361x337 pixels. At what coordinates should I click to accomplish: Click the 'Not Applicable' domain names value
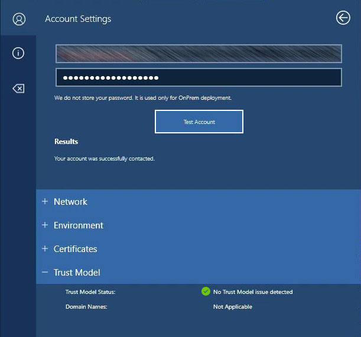click(x=233, y=307)
